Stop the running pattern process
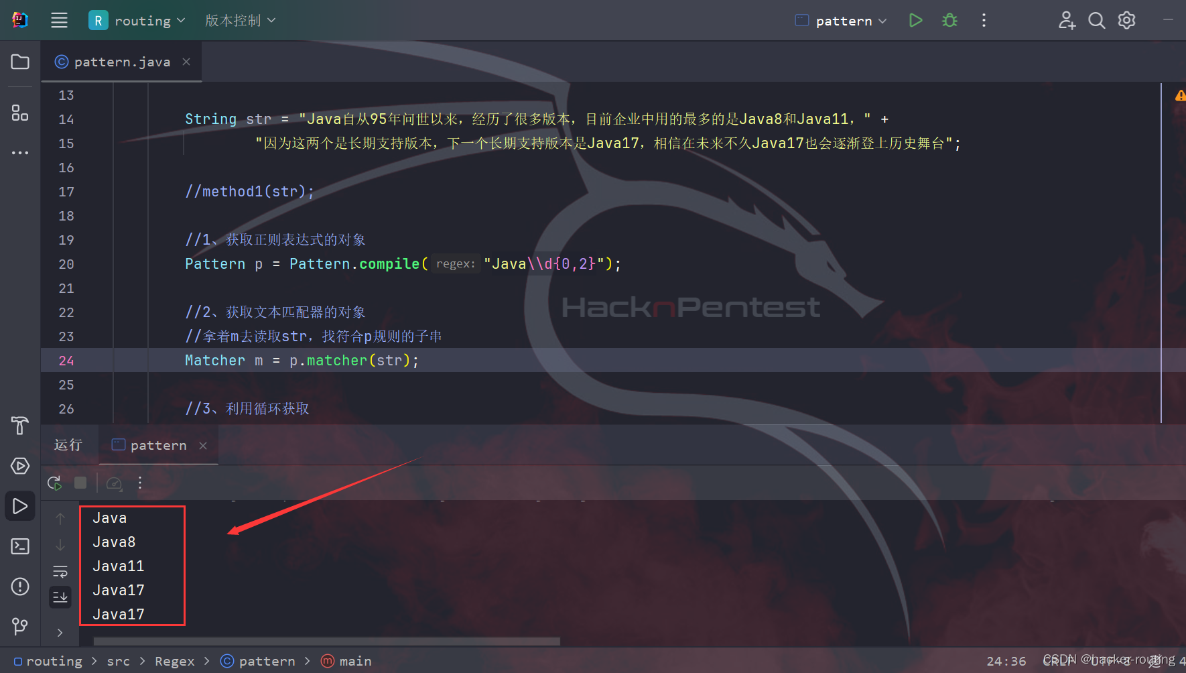The image size is (1186, 673). pos(80,483)
